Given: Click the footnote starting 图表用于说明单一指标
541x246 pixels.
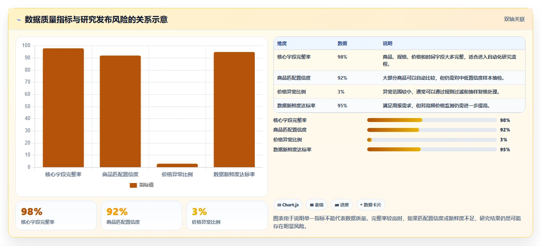Looking at the screenshot, I should tap(397, 222).
